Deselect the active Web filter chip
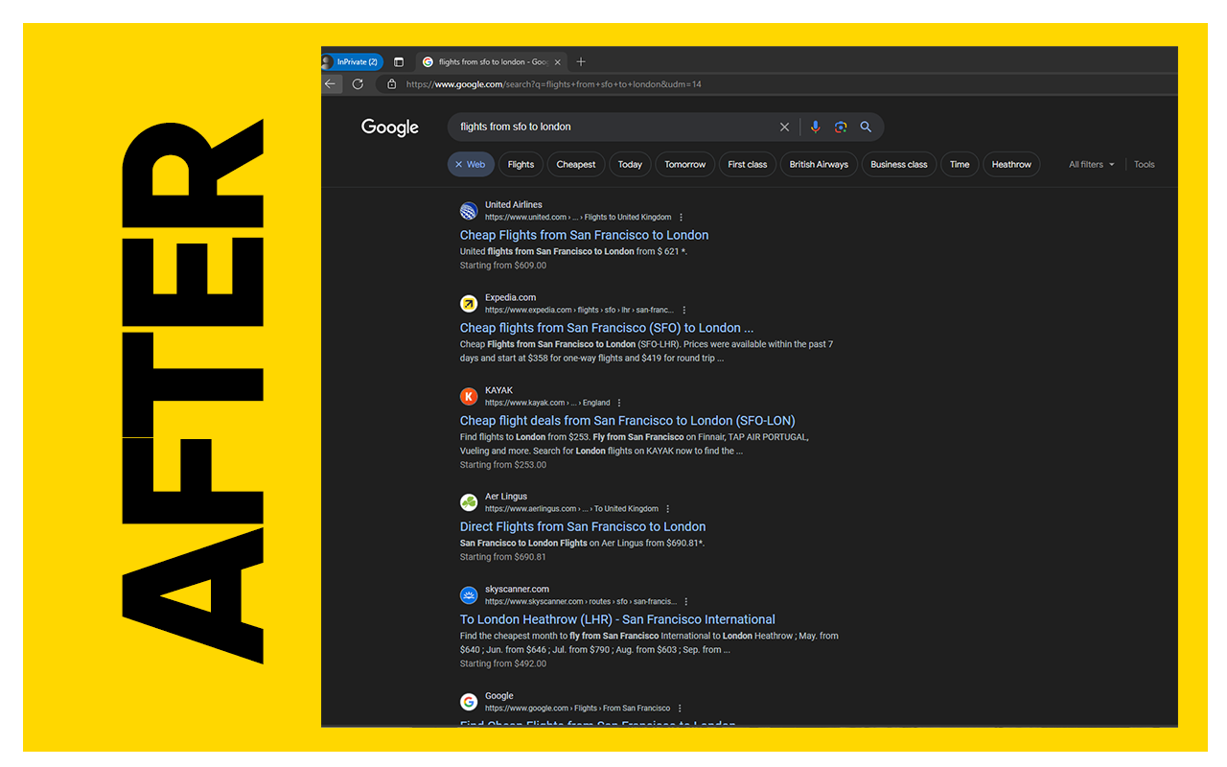Image resolution: width=1227 pixels, height=767 pixels. [x=471, y=164]
